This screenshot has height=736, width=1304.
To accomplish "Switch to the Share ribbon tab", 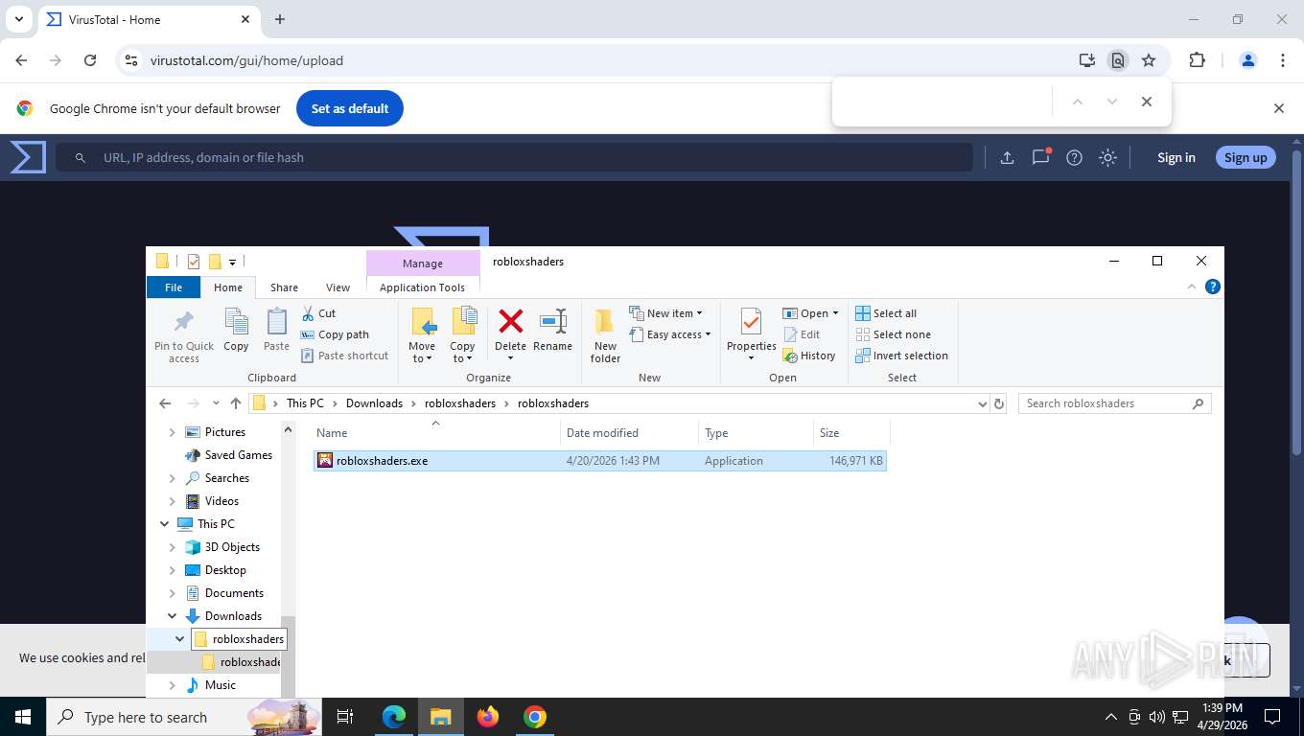I will pyautogui.click(x=284, y=287).
